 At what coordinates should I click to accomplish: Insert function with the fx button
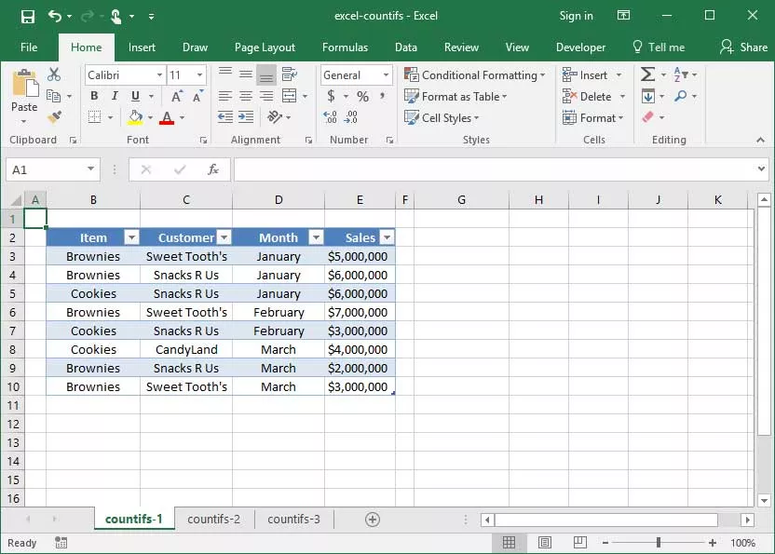click(213, 170)
